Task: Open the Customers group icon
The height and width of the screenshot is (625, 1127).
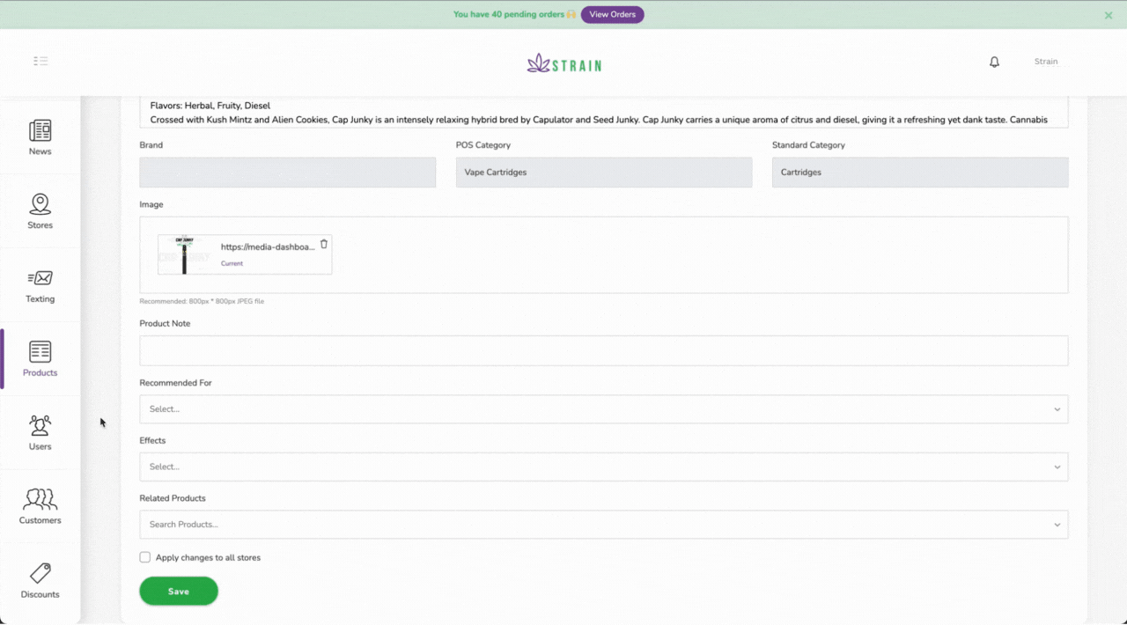Action: click(40, 499)
